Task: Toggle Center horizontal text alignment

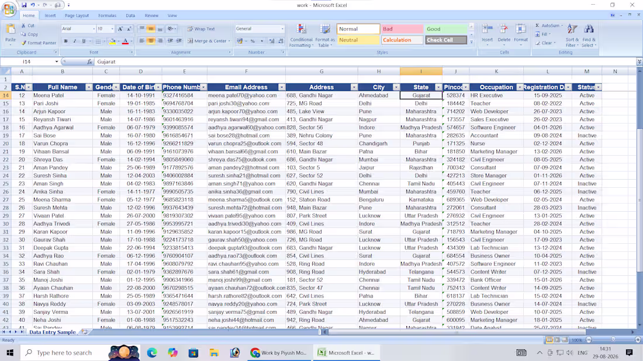Action: tap(151, 41)
